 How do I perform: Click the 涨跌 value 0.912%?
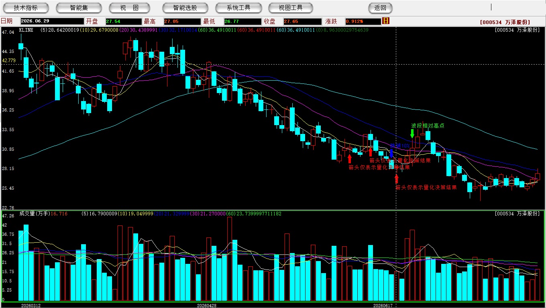pos(363,21)
